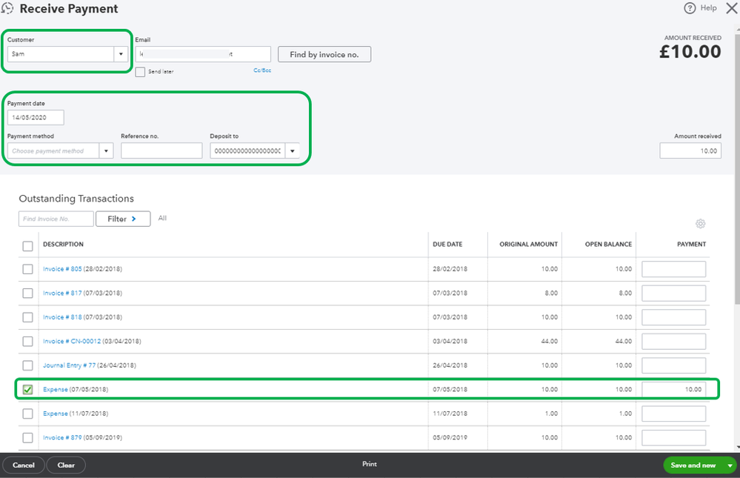Check the Invoice # 805 row checkbox
This screenshot has width=740, height=478.
tap(28, 269)
